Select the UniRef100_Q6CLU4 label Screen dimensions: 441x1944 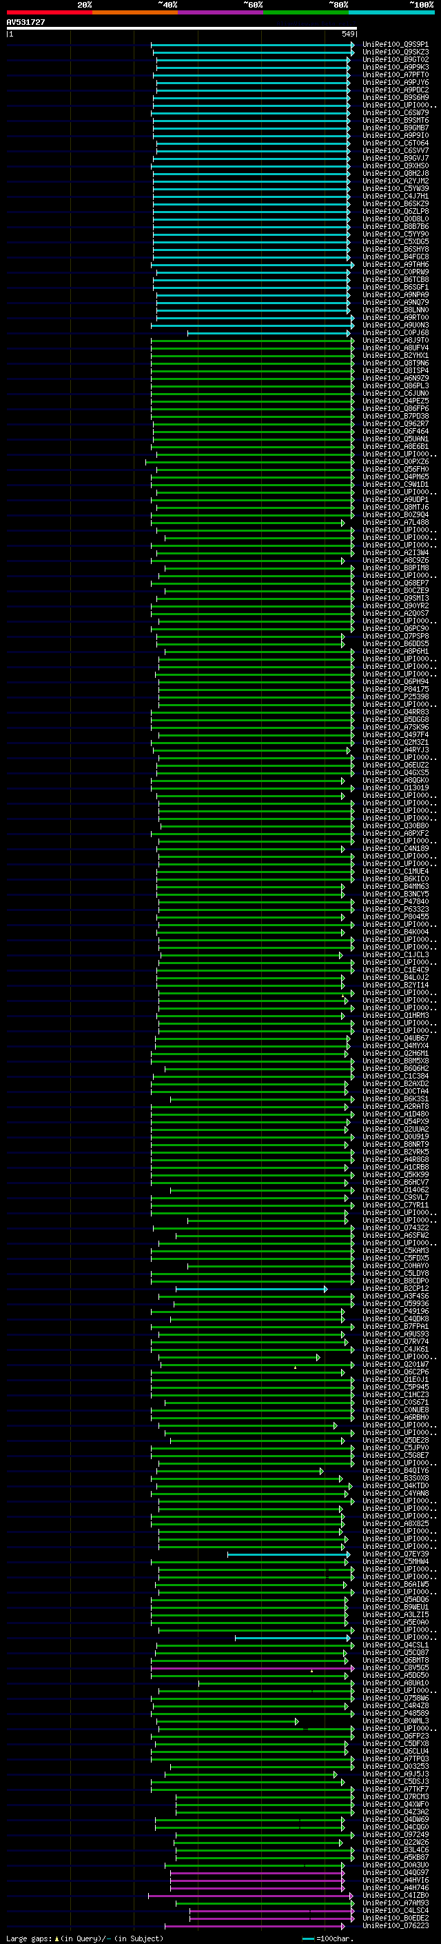tap(395, 1751)
